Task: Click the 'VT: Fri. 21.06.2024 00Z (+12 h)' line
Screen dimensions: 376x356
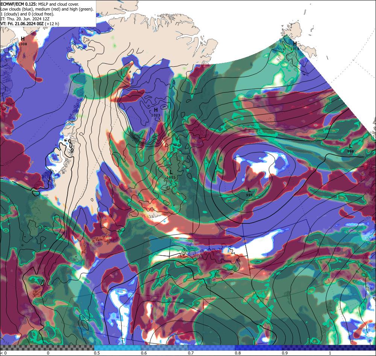Action: point(30,24)
